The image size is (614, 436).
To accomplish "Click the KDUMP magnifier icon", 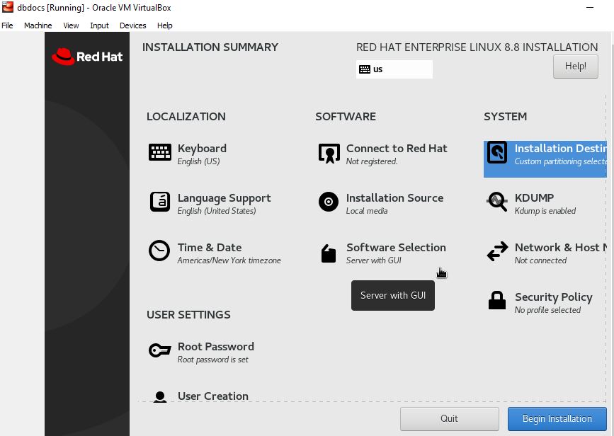I will pos(497,202).
